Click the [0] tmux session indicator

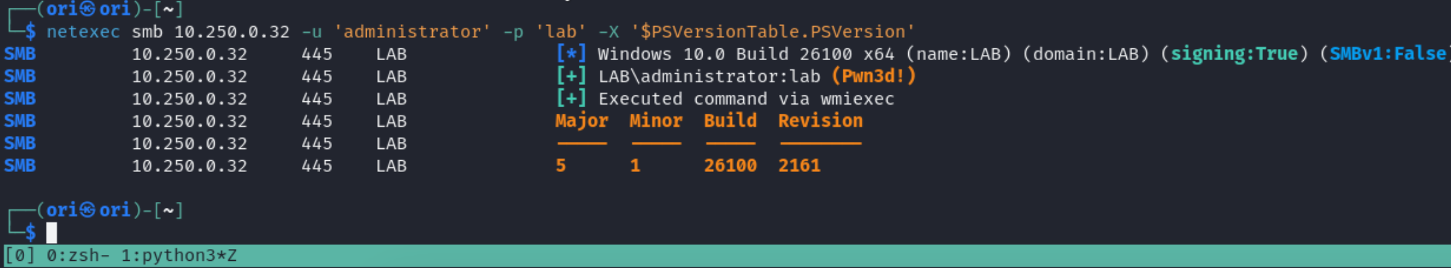click(x=20, y=256)
